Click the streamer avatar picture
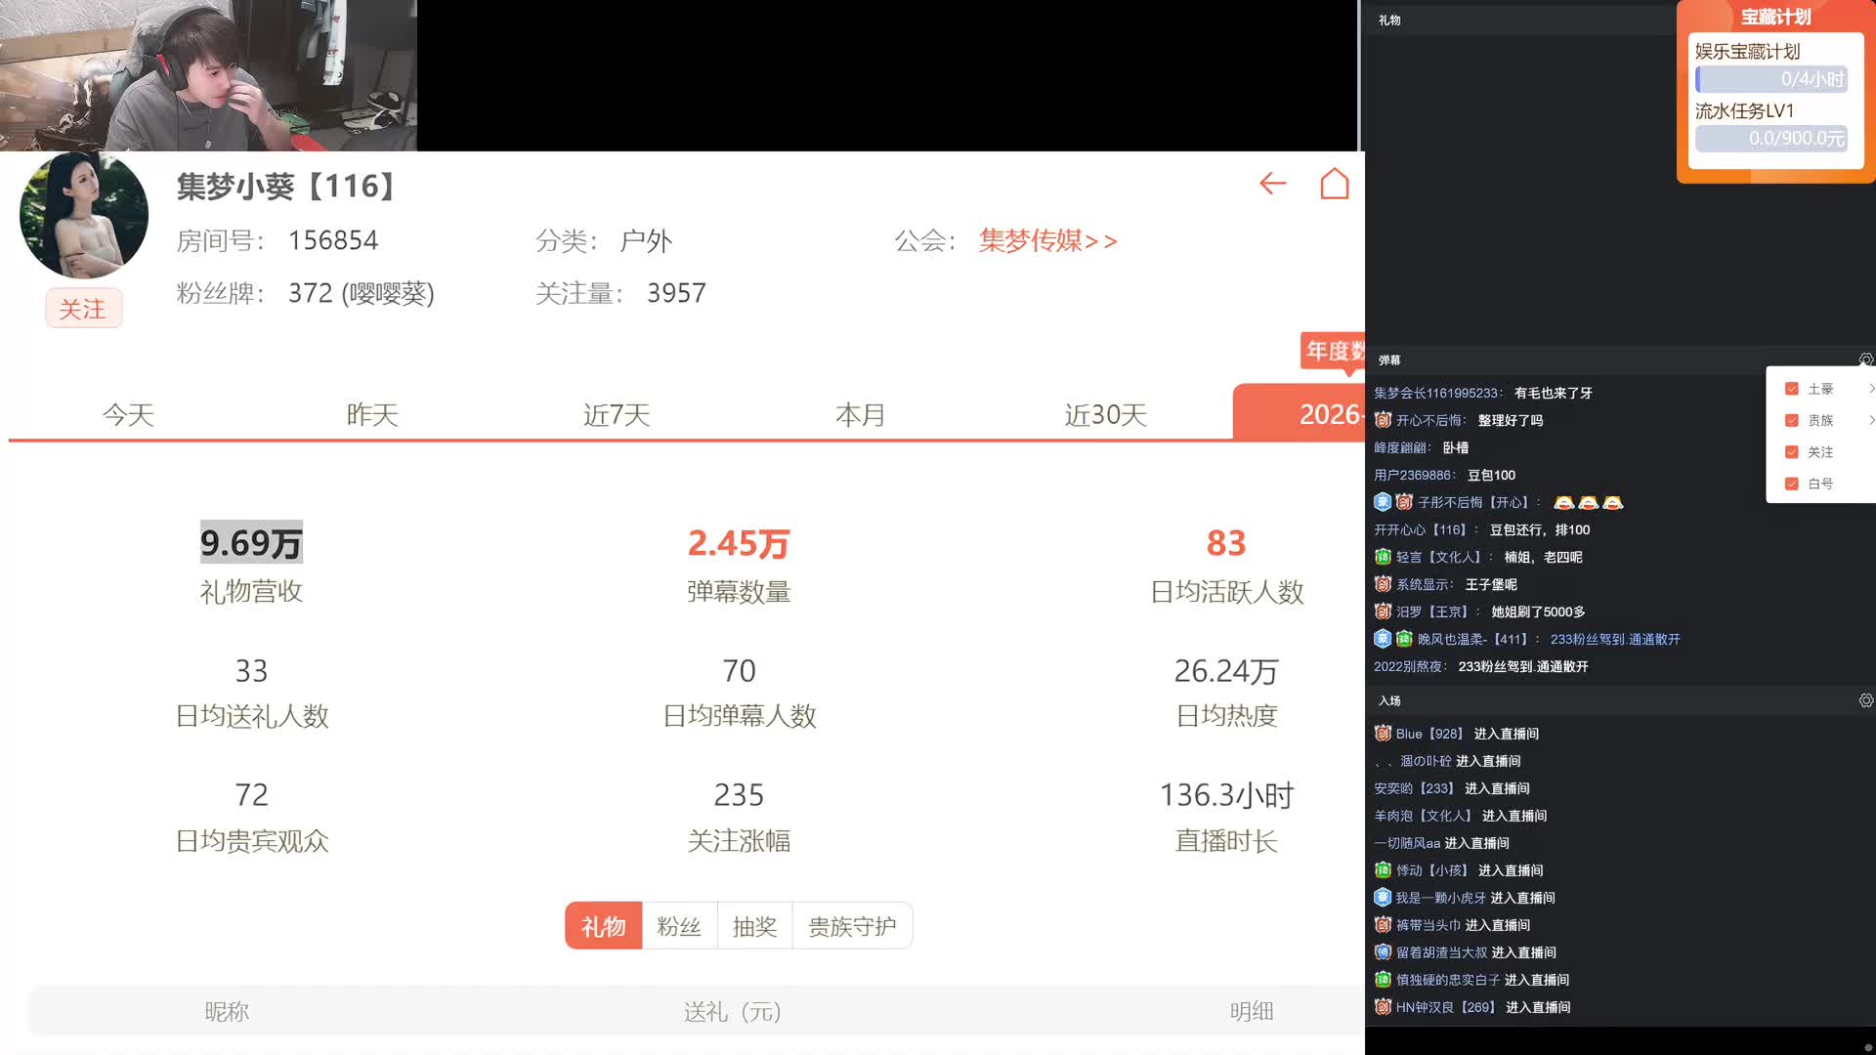This screenshot has height=1055, width=1876. point(84,215)
